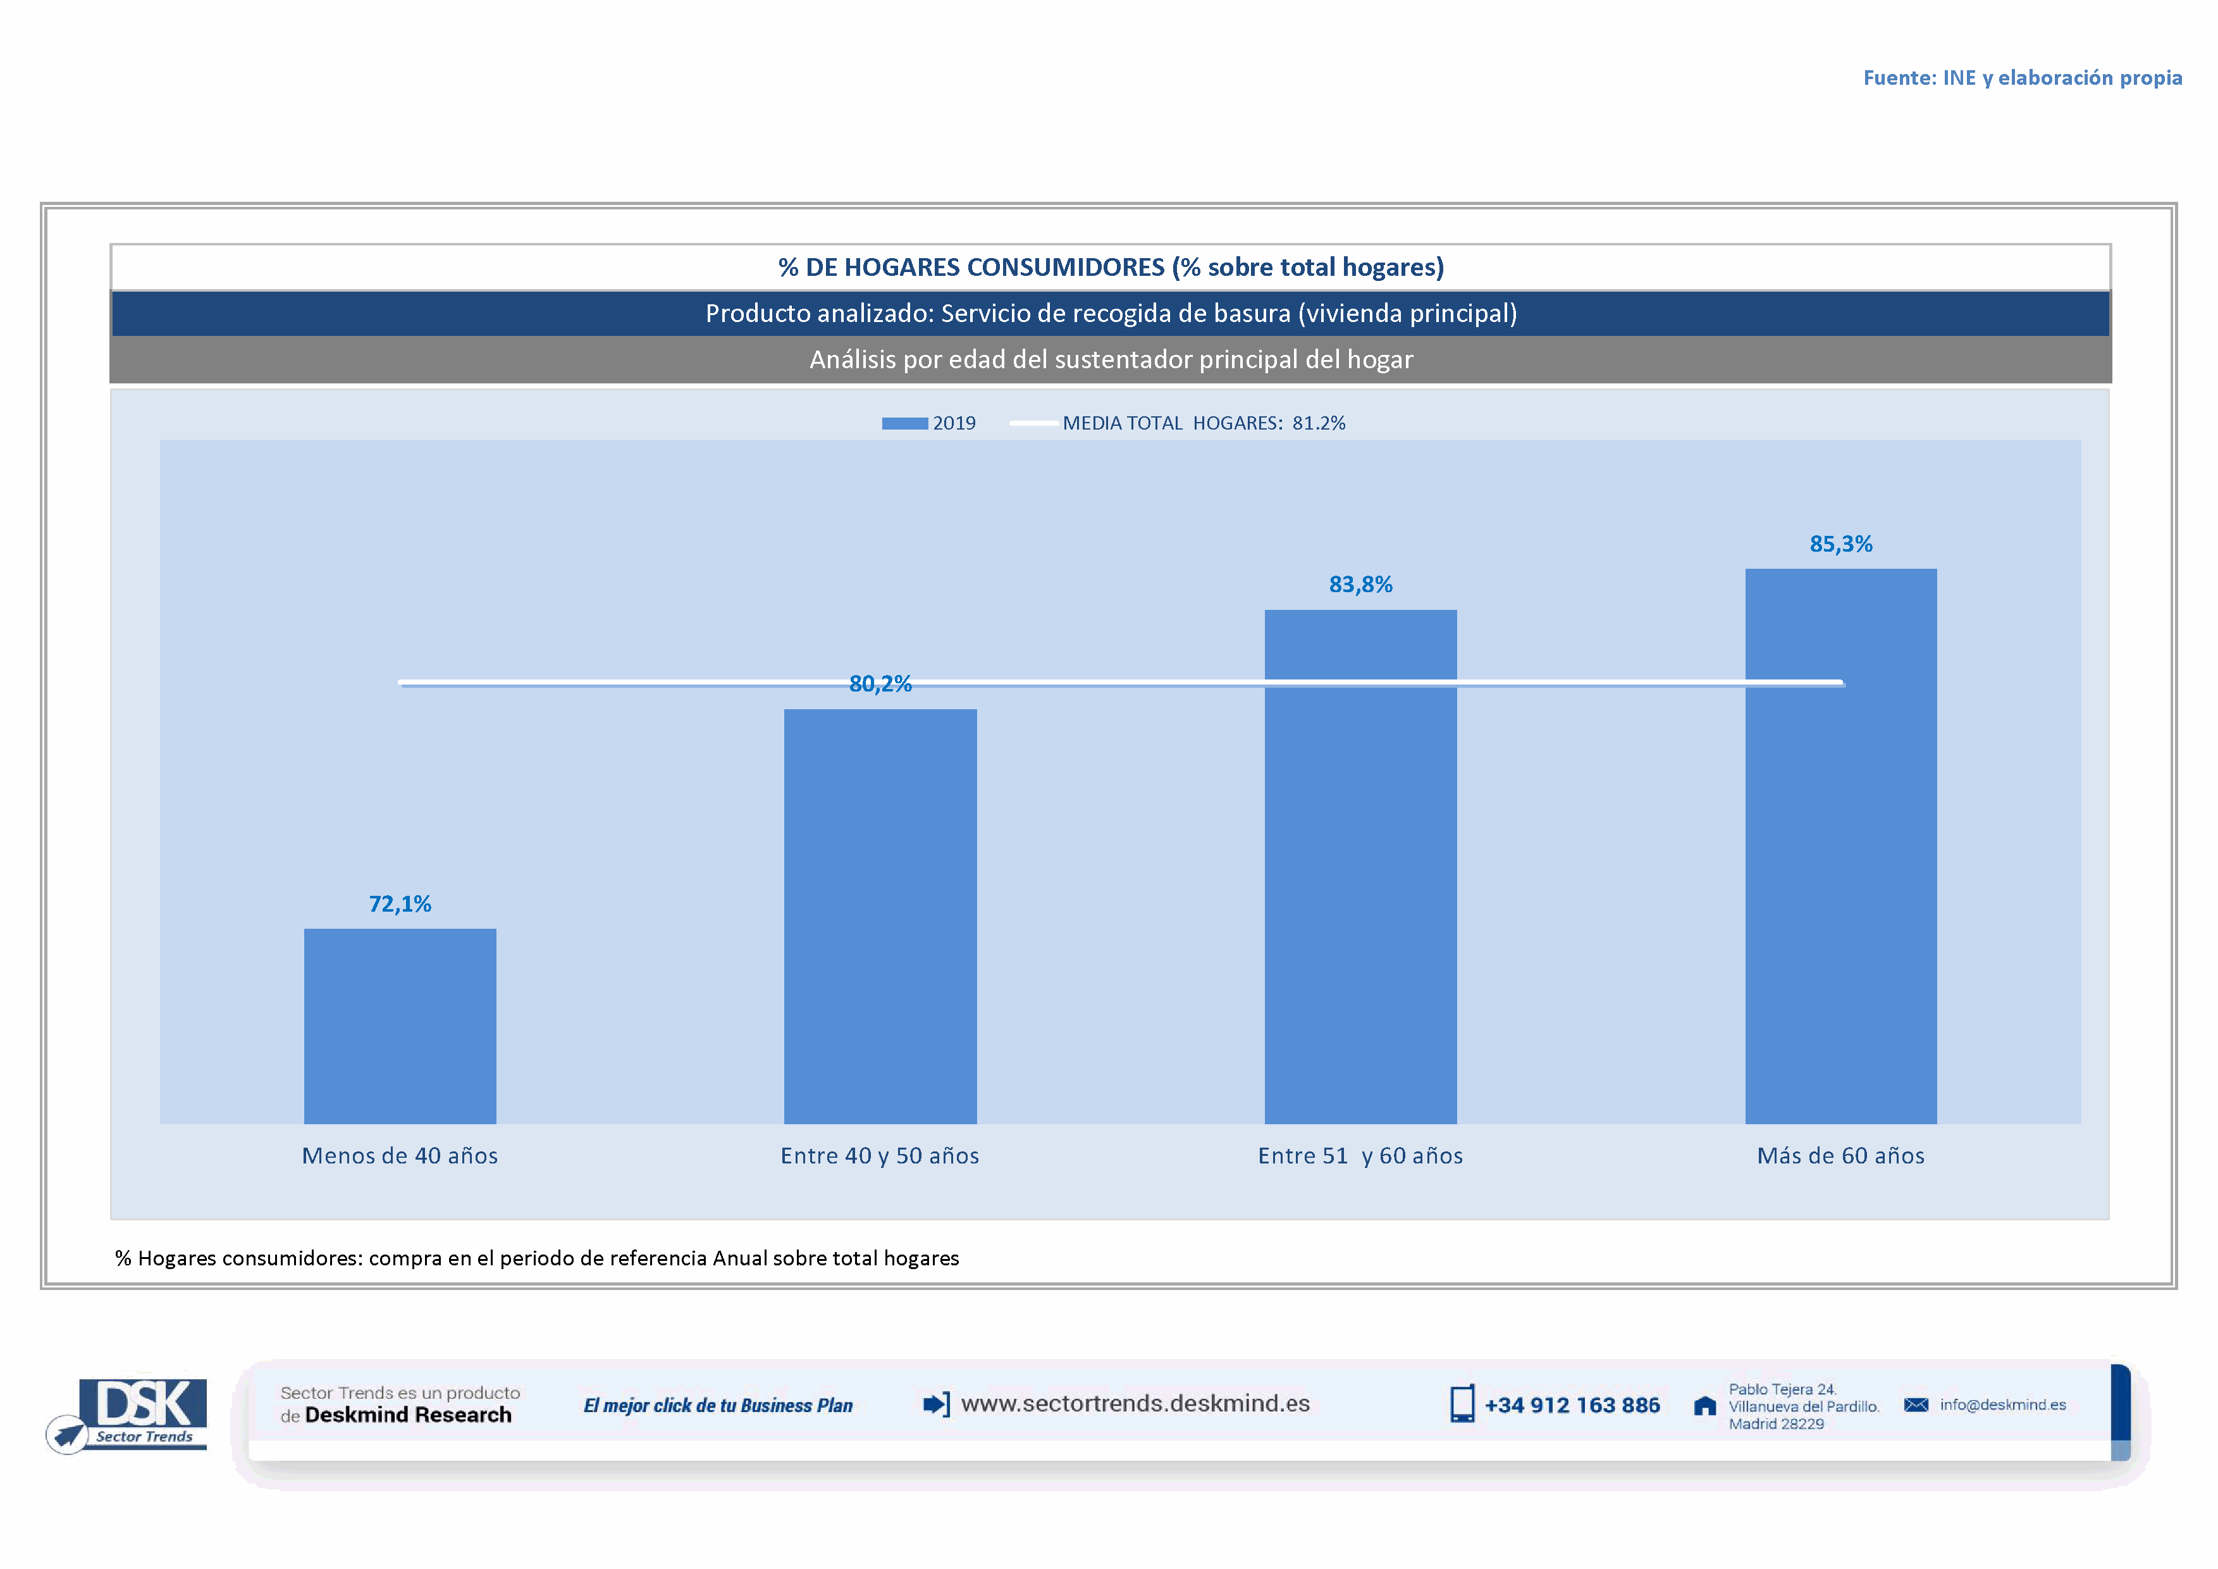Click the mobile phone icon
Viewport: 2218px width, 1569px height.
(x=1462, y=1404)
